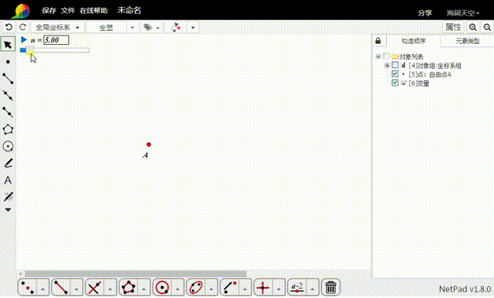The image size is (494, 298).
Task: Expand the bottom points tool options arrow
Action: tap(43, 288)
